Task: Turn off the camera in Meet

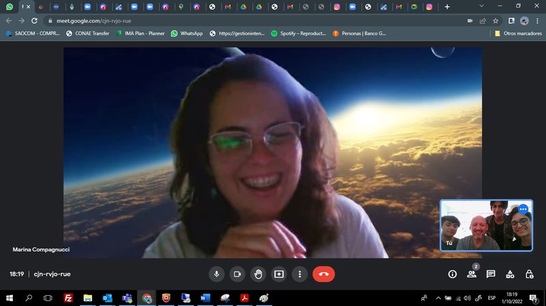Action: click(237, 274)
